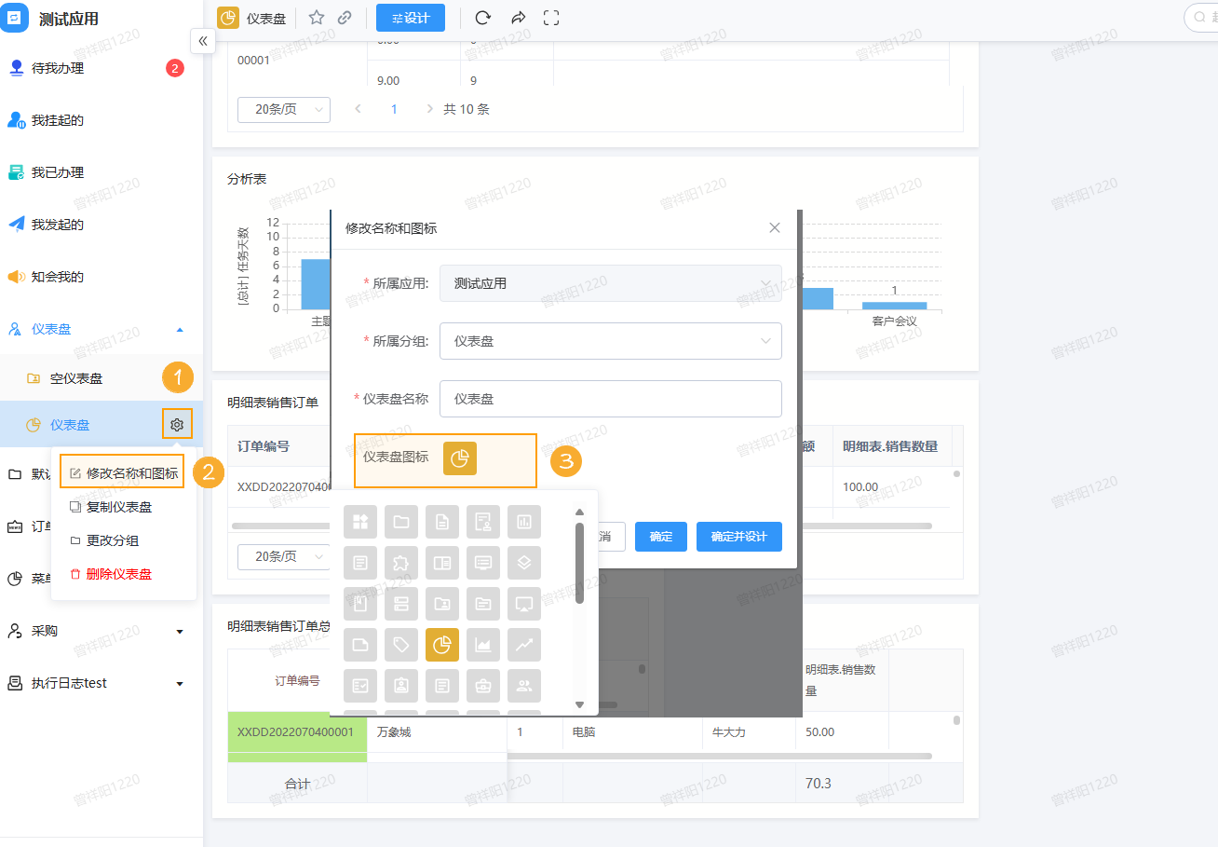The height and width of the screenshot is (847, 1218).
Task: Open settings gear beside 仪表盘 sidebar item
Action: pos(177,425)
